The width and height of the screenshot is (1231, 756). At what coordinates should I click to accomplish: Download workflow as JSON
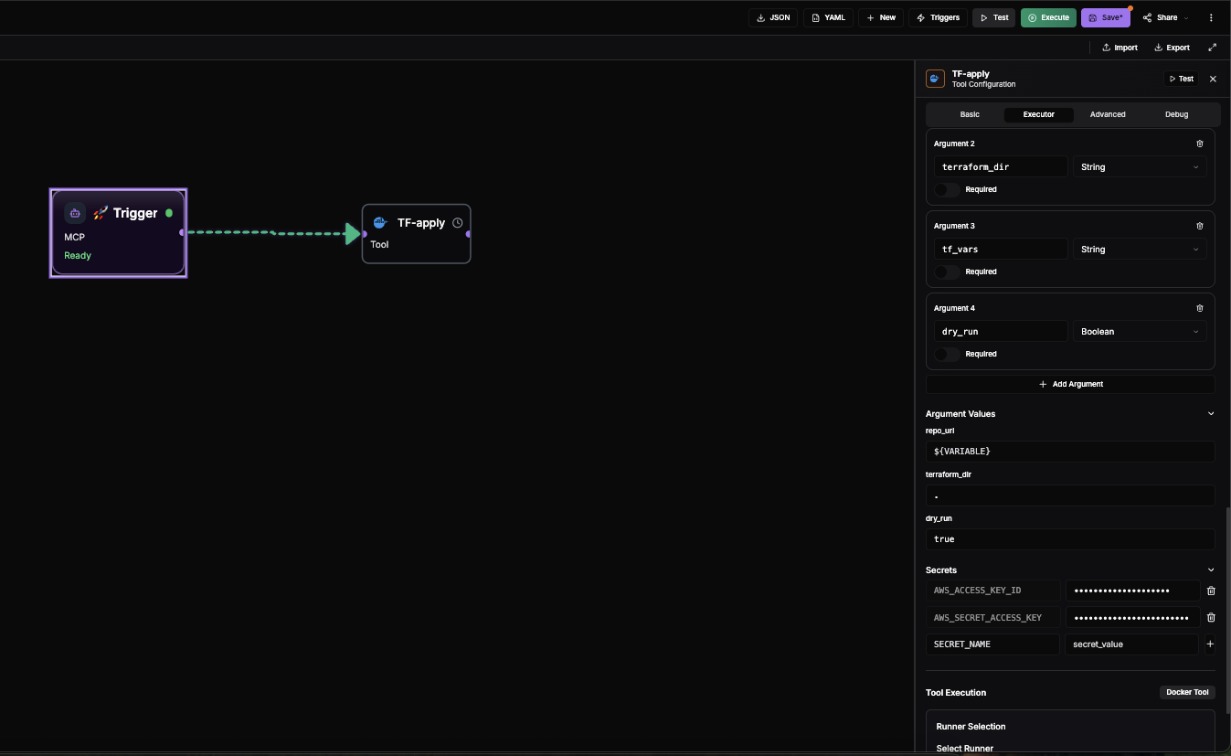(773, 17)
